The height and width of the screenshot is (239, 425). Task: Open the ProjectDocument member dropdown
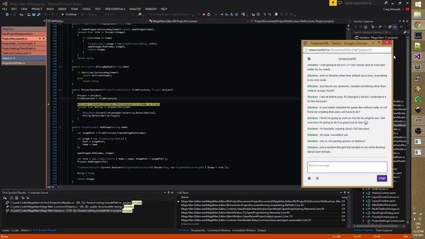pyautogui.click(x=300, y=21)
